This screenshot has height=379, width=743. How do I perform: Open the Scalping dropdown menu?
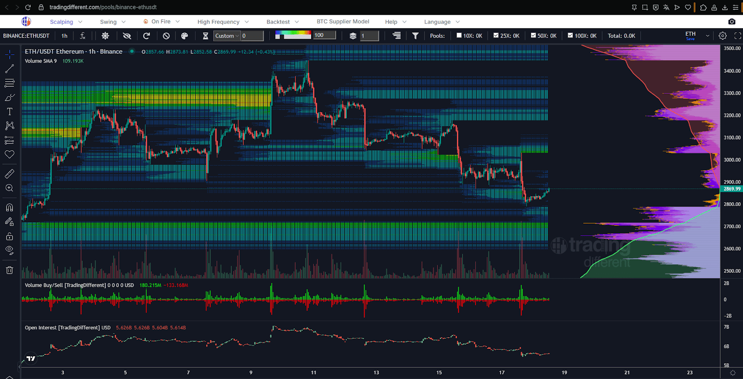point(66,22)
